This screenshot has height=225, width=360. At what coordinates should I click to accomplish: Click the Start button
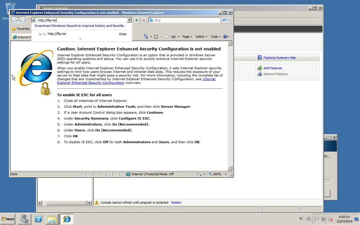pos(8,219)
